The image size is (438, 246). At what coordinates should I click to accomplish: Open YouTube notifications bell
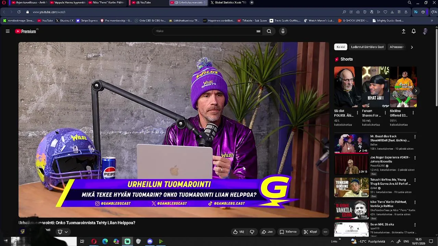tap(414, 31)
